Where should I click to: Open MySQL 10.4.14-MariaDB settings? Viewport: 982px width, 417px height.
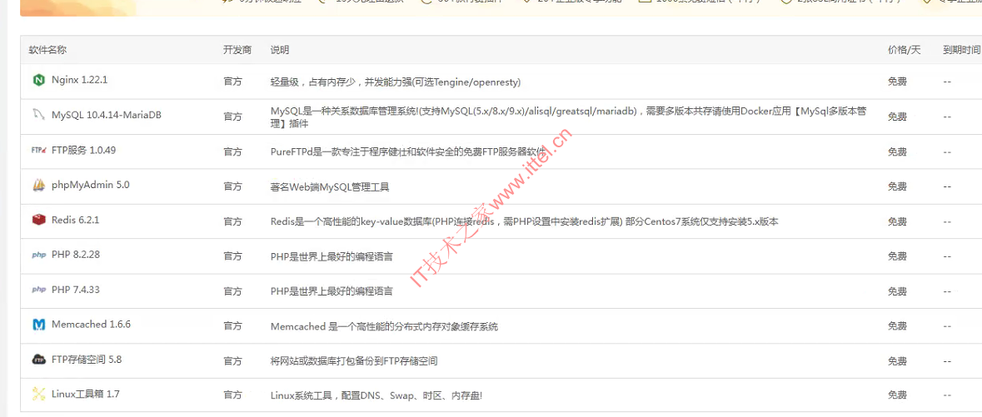click(107, 115)
